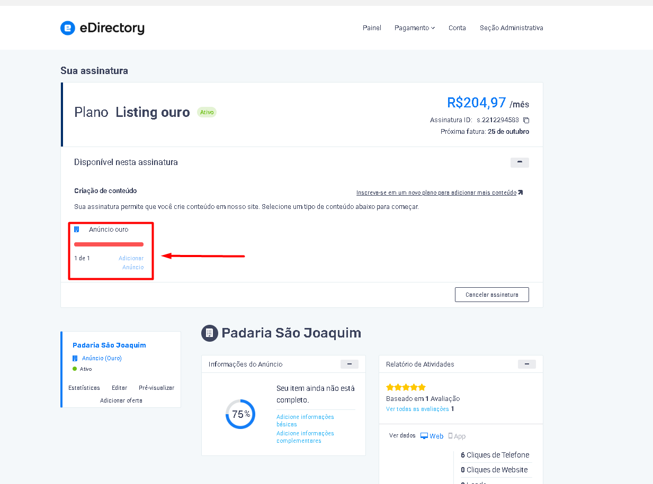653x484 pixels.
Task: Click Adicione informações complementares link
Action: [x=305, y=437]
